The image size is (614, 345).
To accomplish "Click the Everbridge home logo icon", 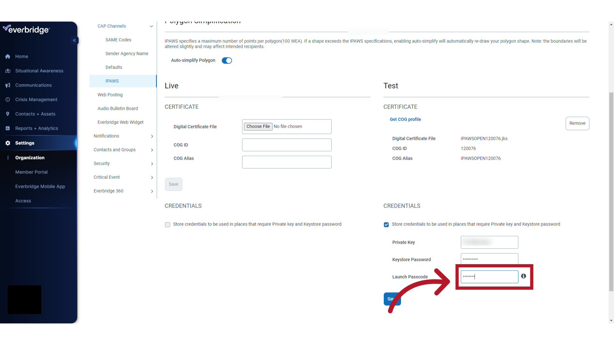I will [x=27, y=29].
